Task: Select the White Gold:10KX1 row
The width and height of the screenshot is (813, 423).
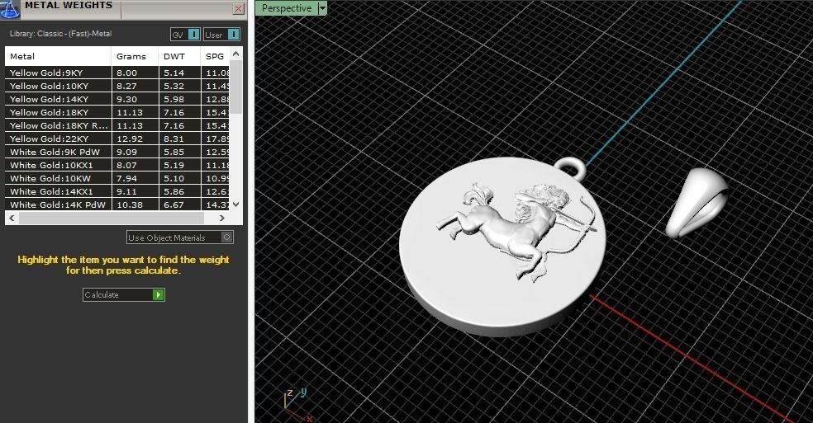Action: [117, 165]
